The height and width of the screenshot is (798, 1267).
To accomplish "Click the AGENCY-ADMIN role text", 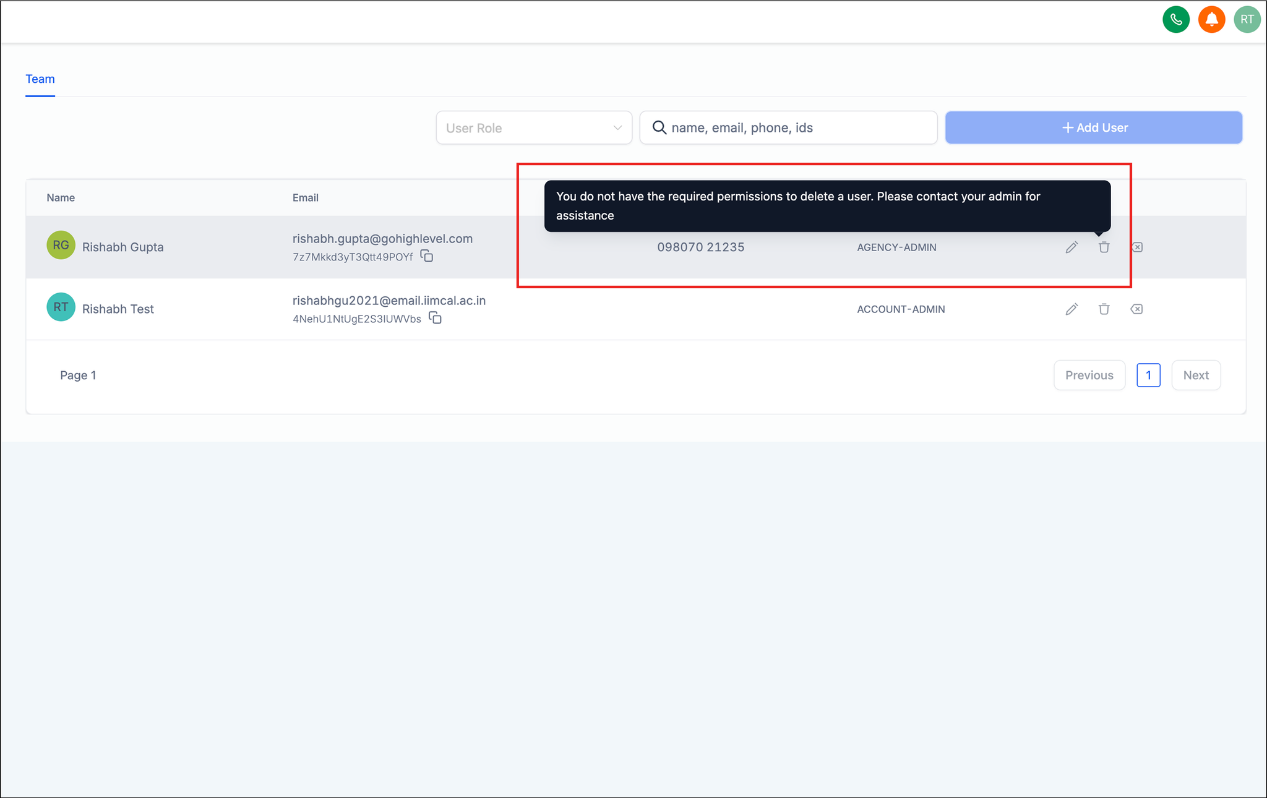I will (x=896, y=247).
